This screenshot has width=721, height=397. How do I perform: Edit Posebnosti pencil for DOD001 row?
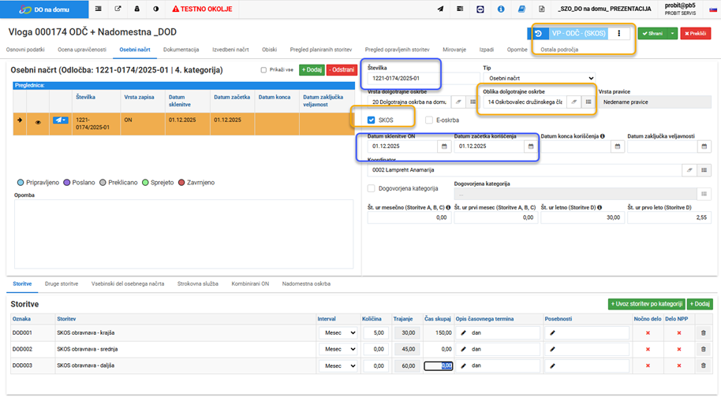(552, 333)
